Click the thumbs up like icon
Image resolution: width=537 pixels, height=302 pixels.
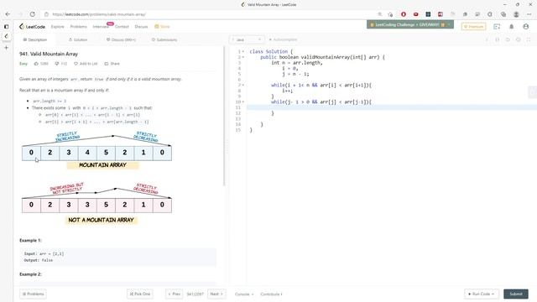[x=36, y=64]
